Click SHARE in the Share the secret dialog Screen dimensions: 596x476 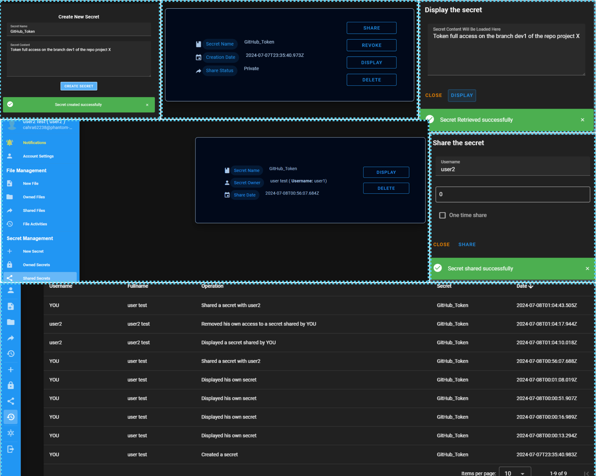click(467, 245)
